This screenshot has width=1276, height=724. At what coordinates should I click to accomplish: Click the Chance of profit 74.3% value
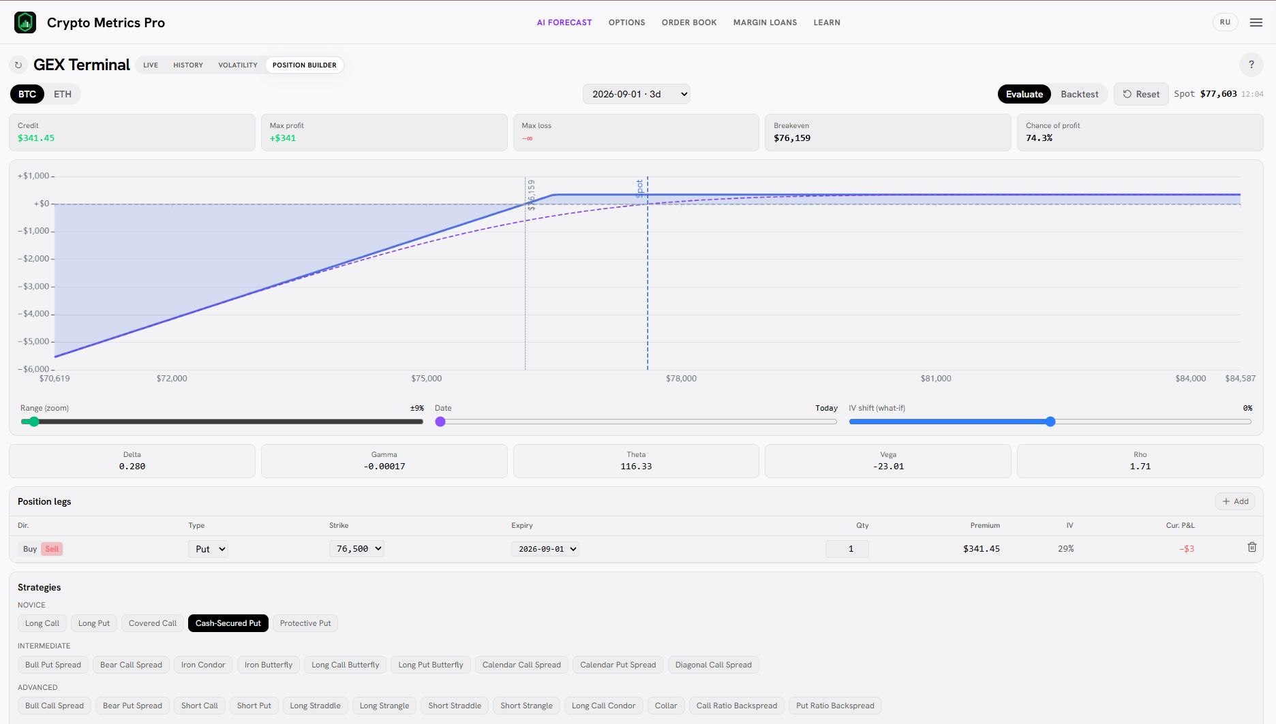1039,138
